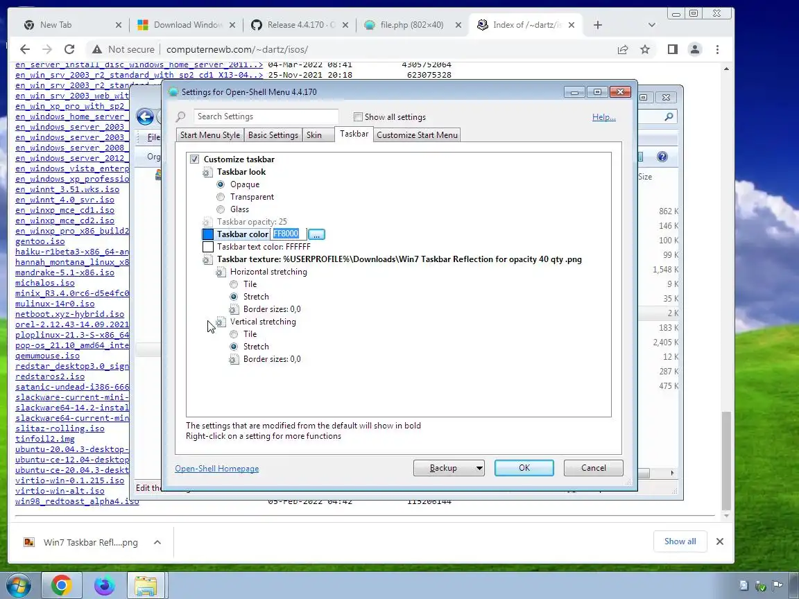Edit the Taskbar color hex value field
This screenshot has height=599, width=799.
pyautogui.click(x=289, y=234)
